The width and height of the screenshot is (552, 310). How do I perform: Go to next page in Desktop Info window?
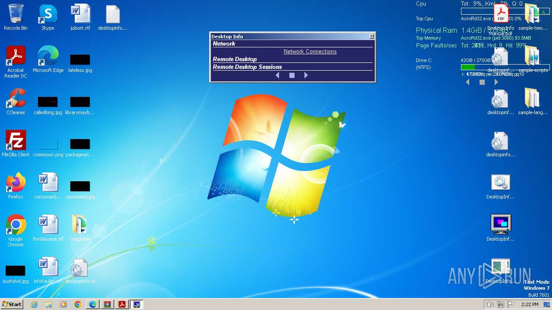[x=306, y=75]
